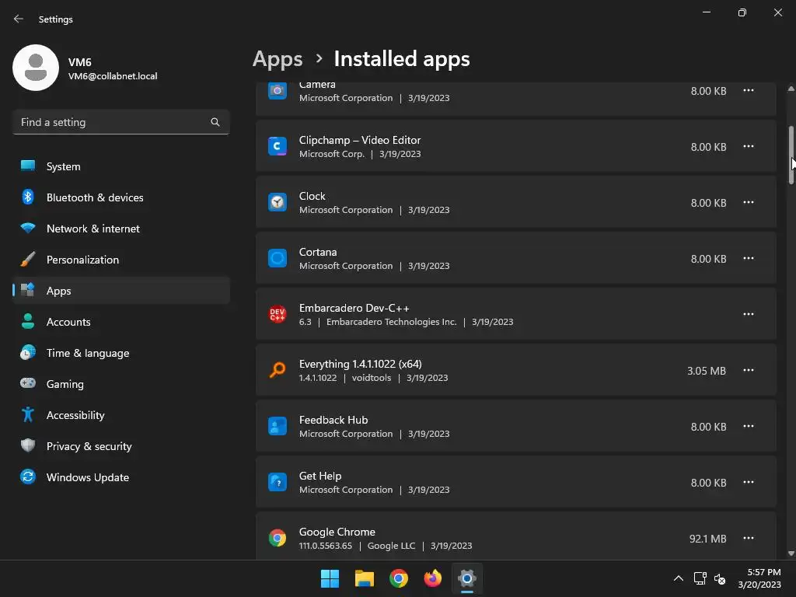Screen dimensions: 796x597
Task: Click the Clipchamp Video Editor app icon
Action: (x=278, y=146)
